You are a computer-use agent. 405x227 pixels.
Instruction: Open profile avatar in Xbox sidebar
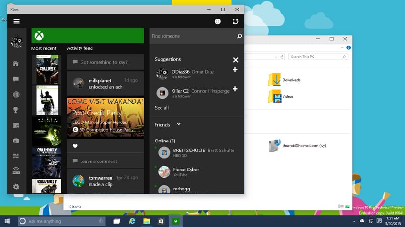(17, 42)
